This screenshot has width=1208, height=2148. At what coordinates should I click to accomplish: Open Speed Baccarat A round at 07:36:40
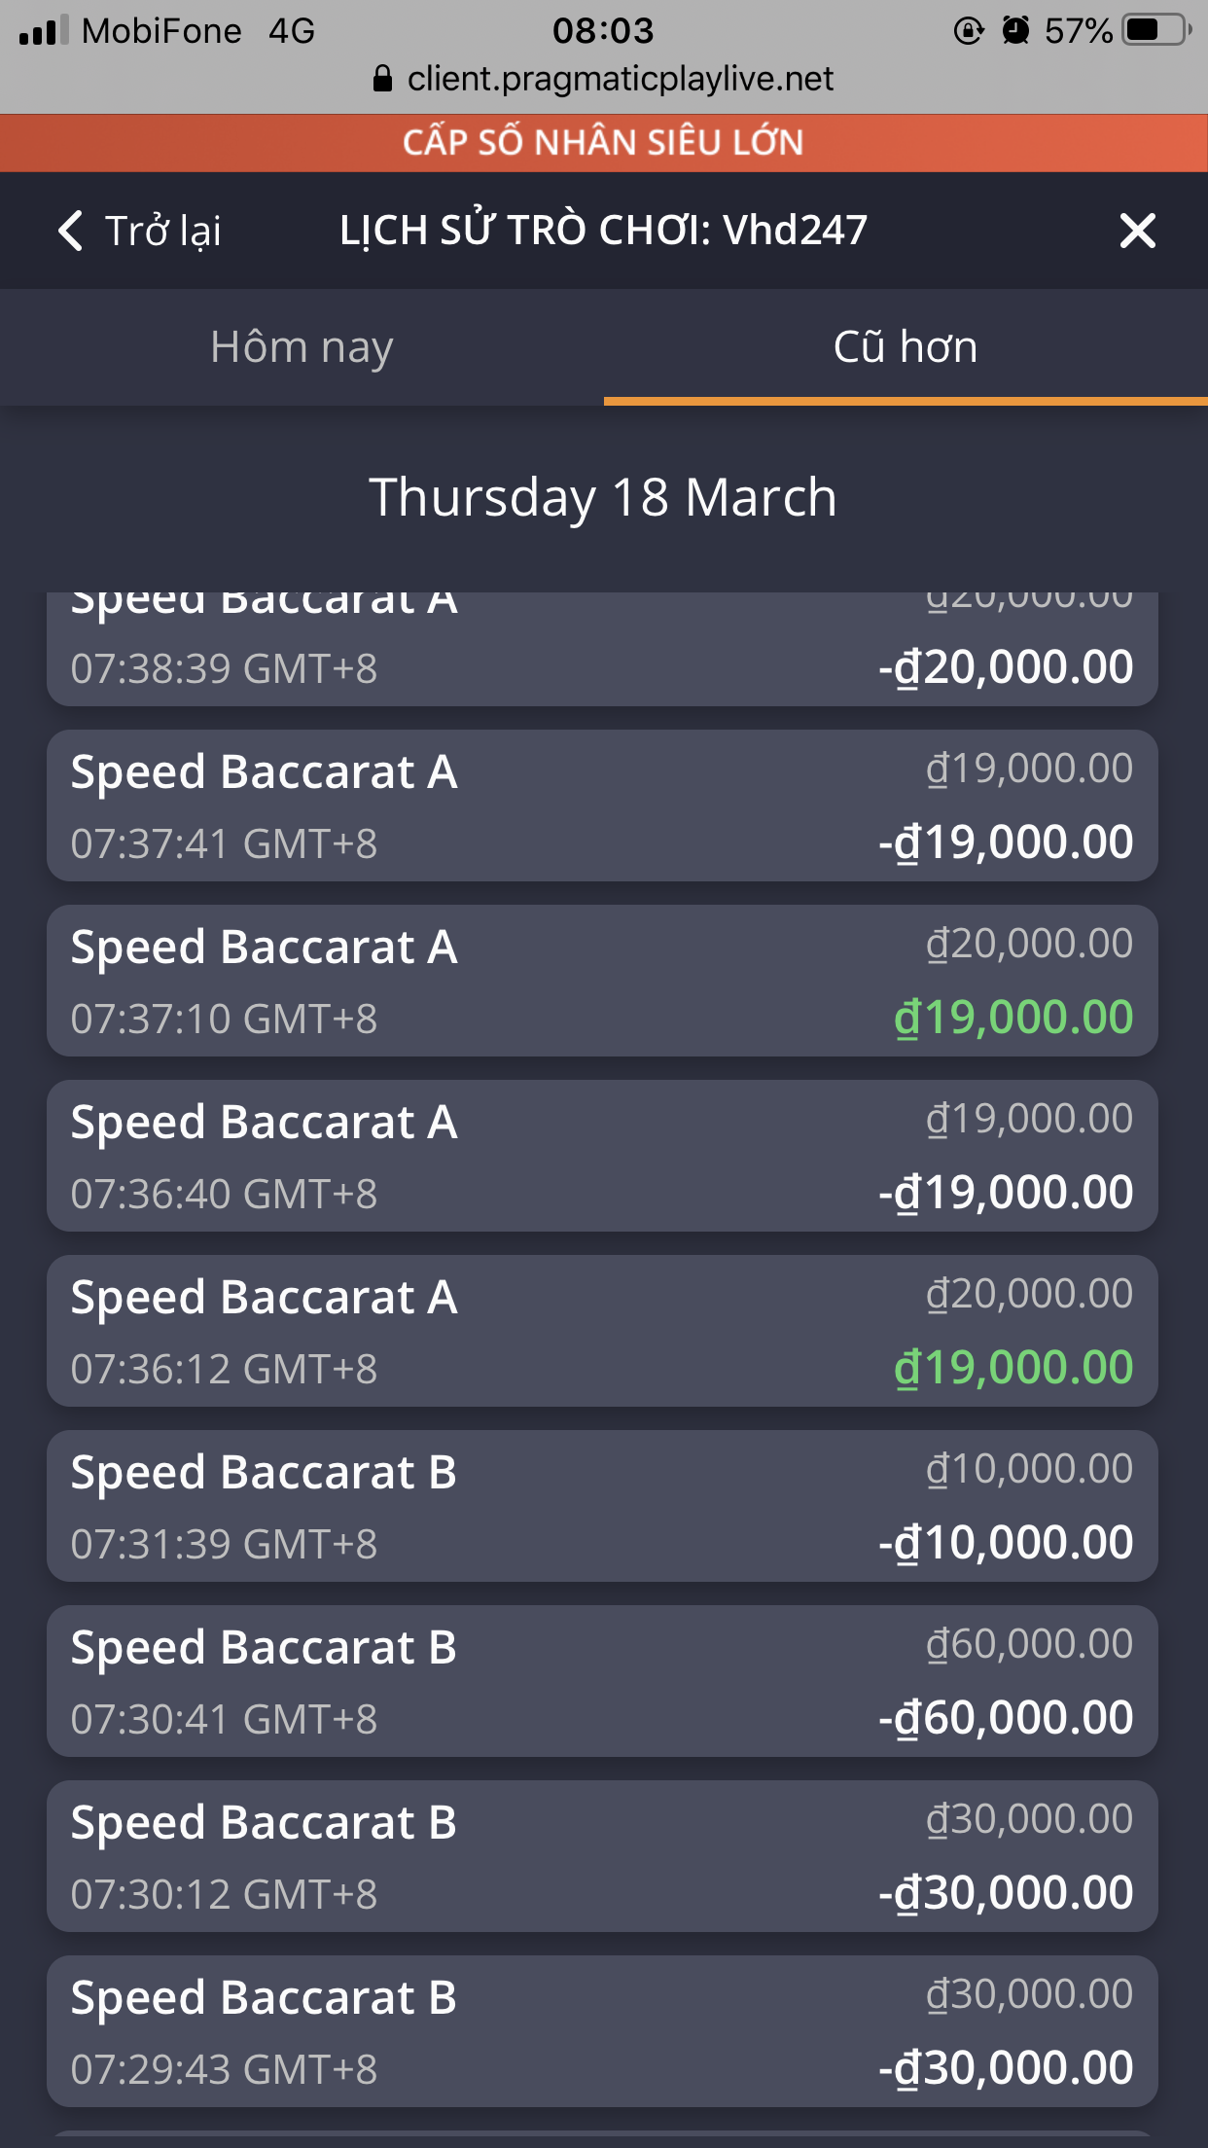pyautogui.click(x=602, y=1156)
